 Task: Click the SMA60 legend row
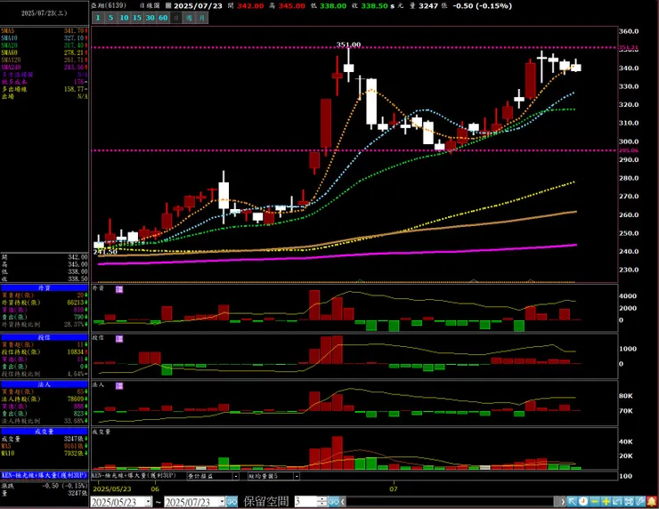(x=45, y=53)
